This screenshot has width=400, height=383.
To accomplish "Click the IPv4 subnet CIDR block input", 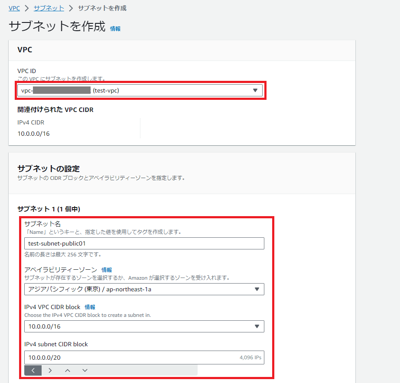I will [x=130, y=357].
